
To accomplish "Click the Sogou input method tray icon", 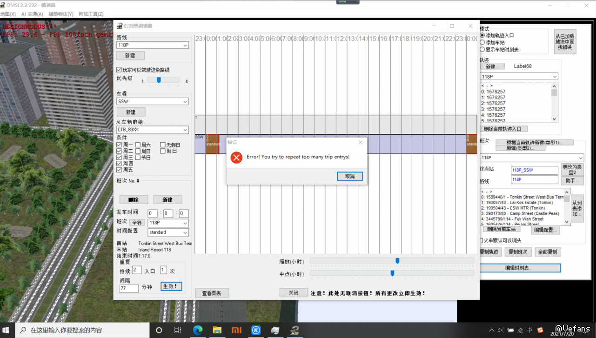I will (540, 330).
